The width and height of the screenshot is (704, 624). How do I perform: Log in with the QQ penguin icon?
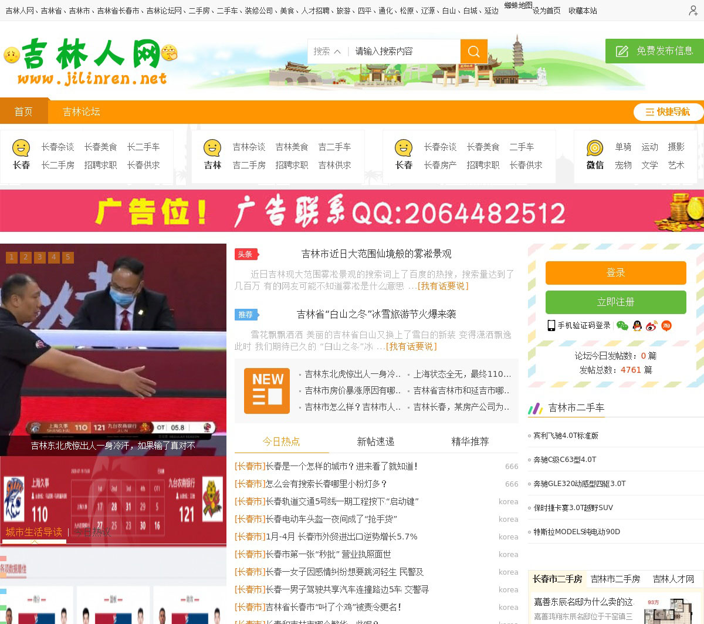click(637, 326)
